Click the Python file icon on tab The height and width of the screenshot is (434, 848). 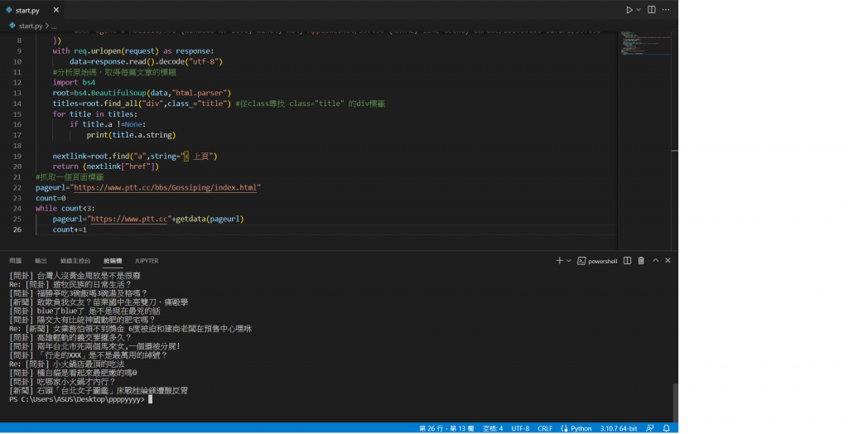pos(8,10)
